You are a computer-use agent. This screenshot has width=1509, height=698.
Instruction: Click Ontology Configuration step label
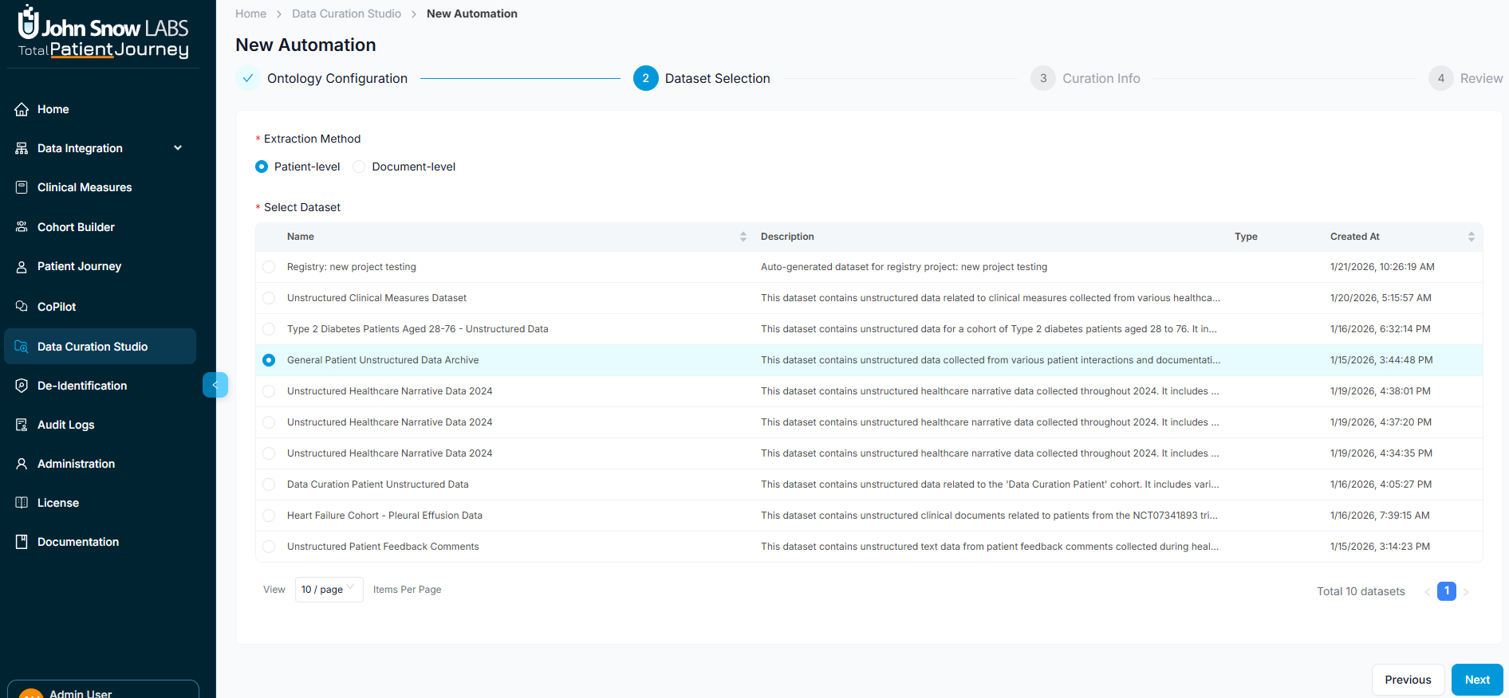pyautogui.click(x=337, y=78)
